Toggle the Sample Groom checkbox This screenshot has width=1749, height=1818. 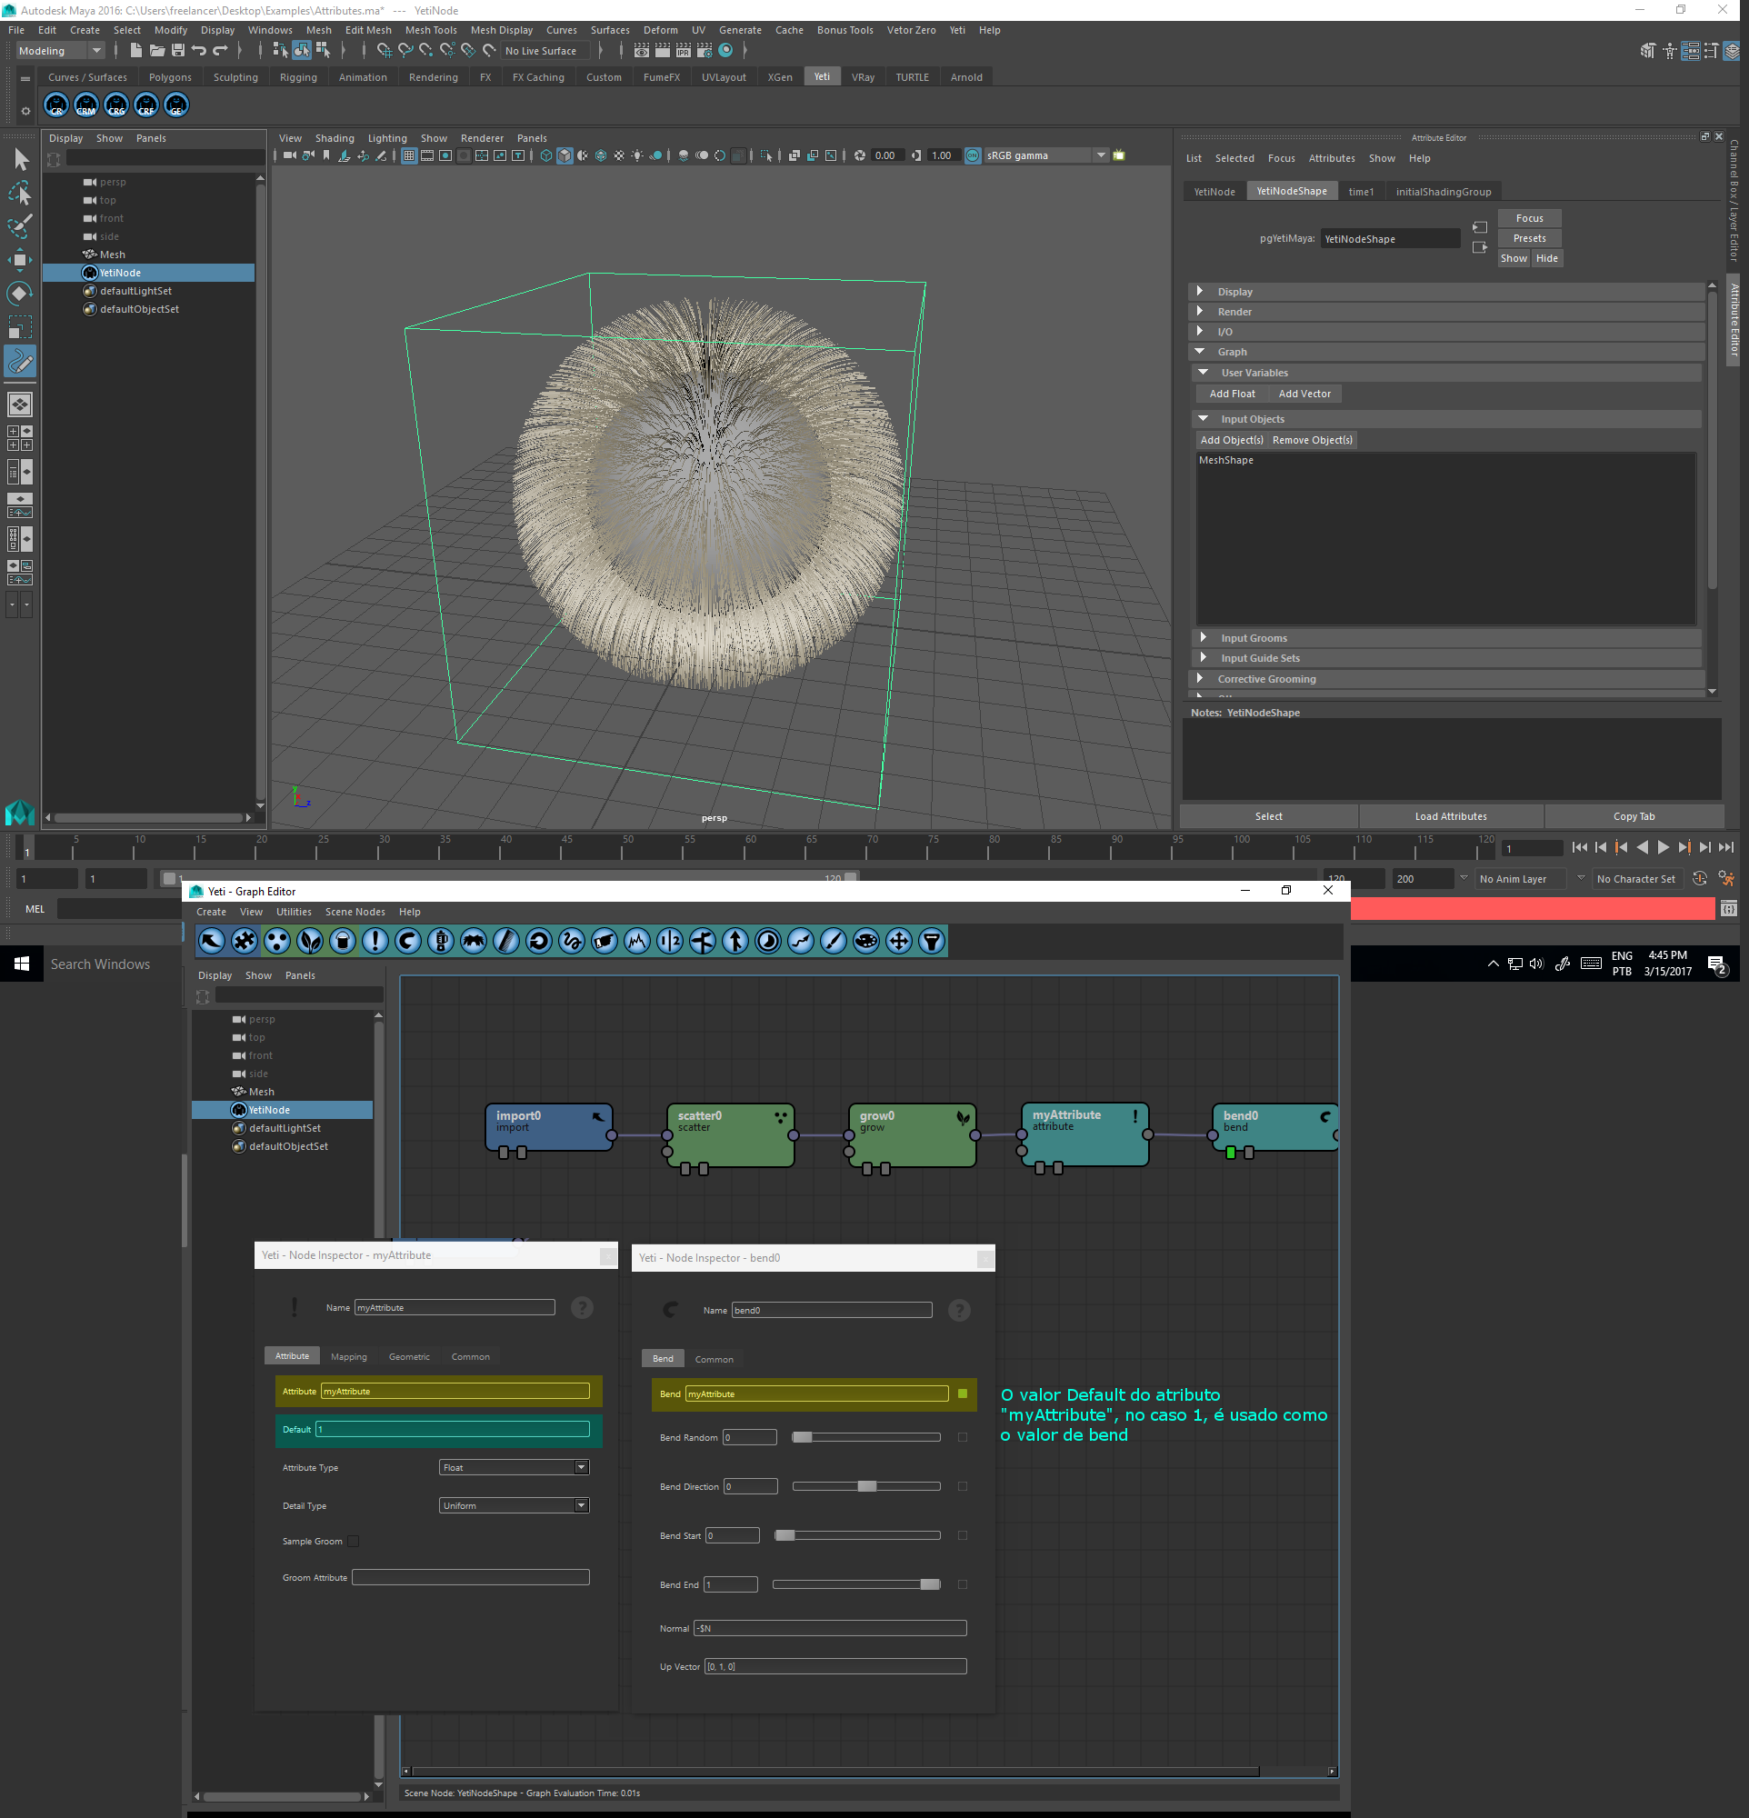[354, 1541]
